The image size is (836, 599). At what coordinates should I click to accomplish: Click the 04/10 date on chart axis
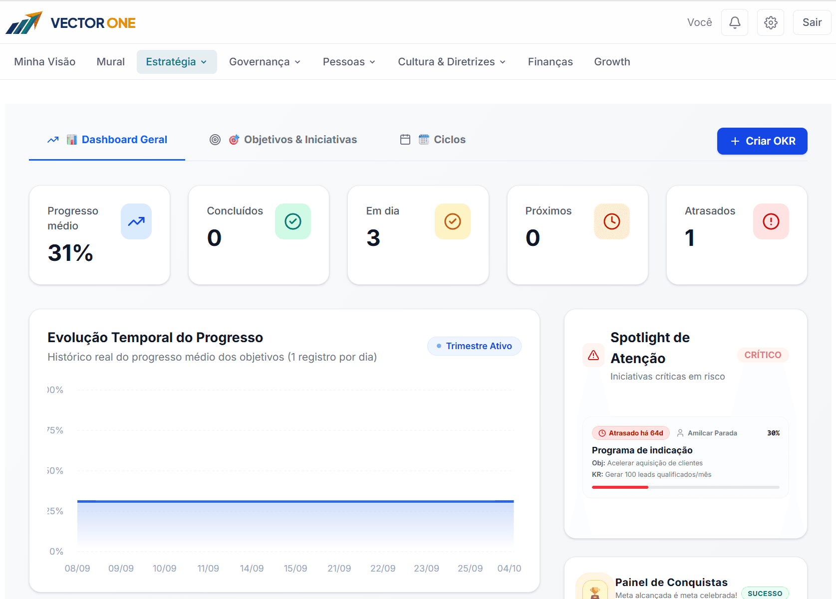pyautogui.click(x=509, y=569)
